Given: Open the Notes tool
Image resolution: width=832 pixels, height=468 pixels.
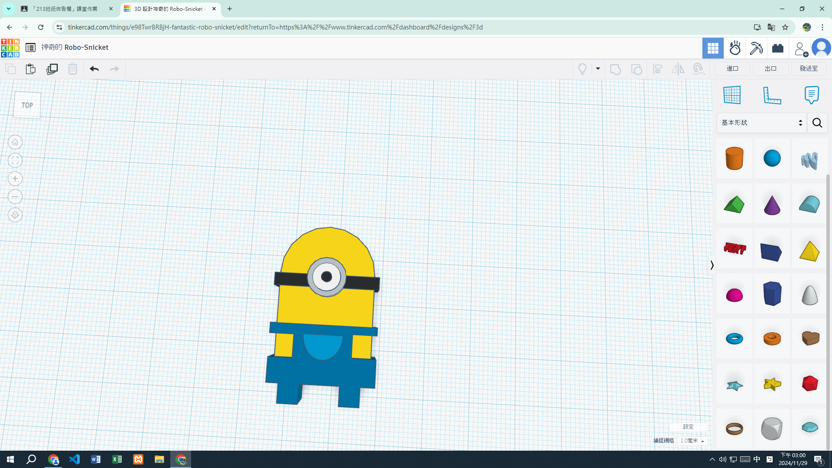Looking at the screenshot, I should point(811,95).
